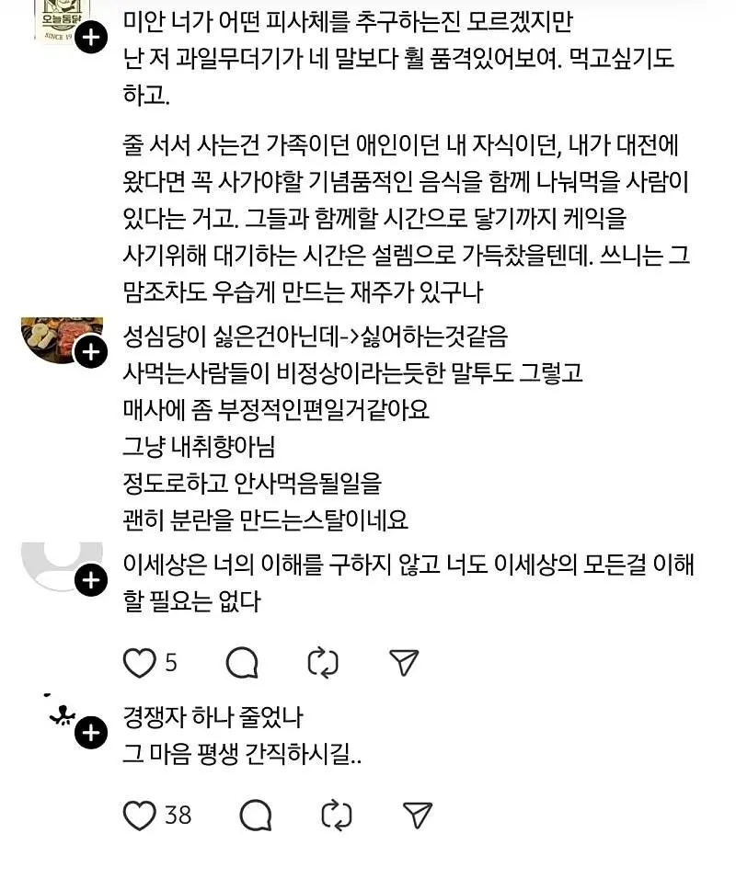This screenshot has width=736, height=879.
Task: Open the food photo profile picture
Action: [62, 340]
